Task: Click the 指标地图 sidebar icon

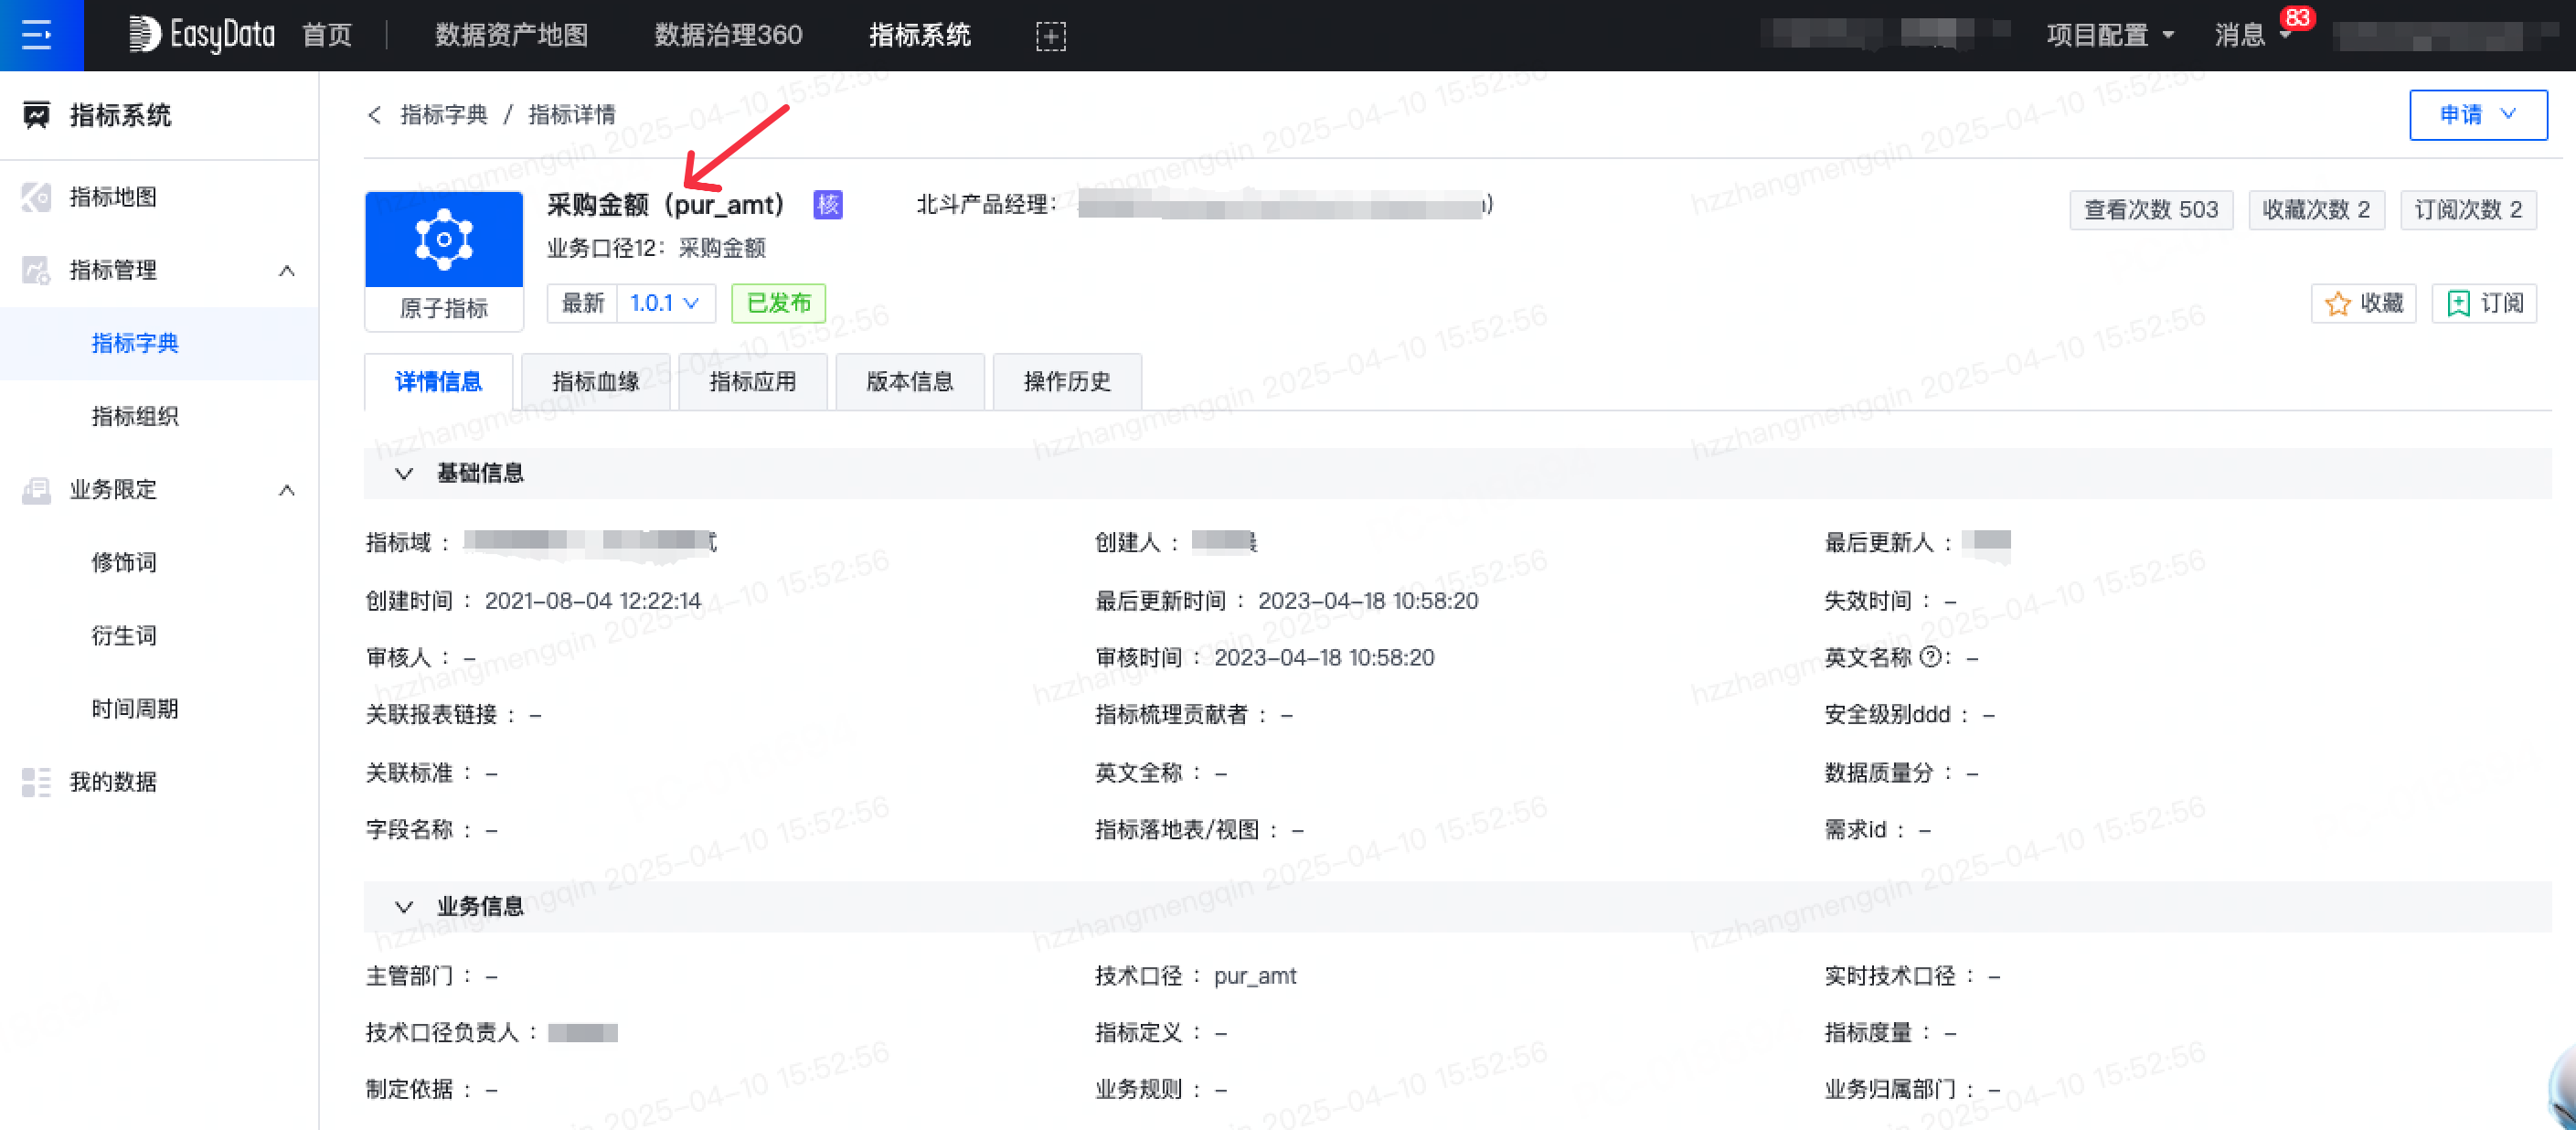Action: [36, 197]
